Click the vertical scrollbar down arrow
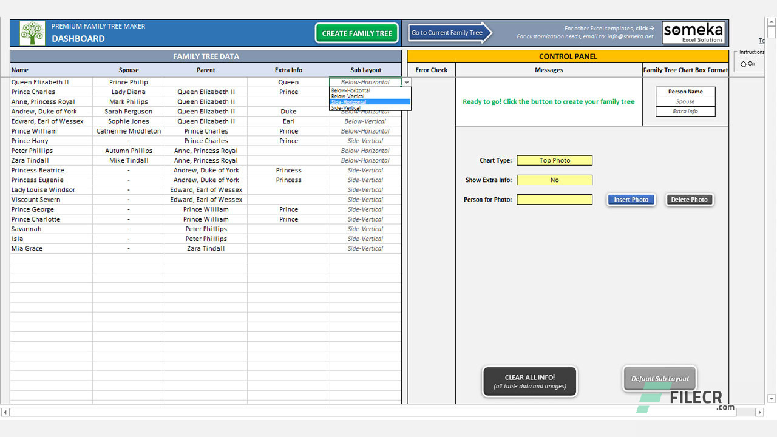 (x=772, y=399)
